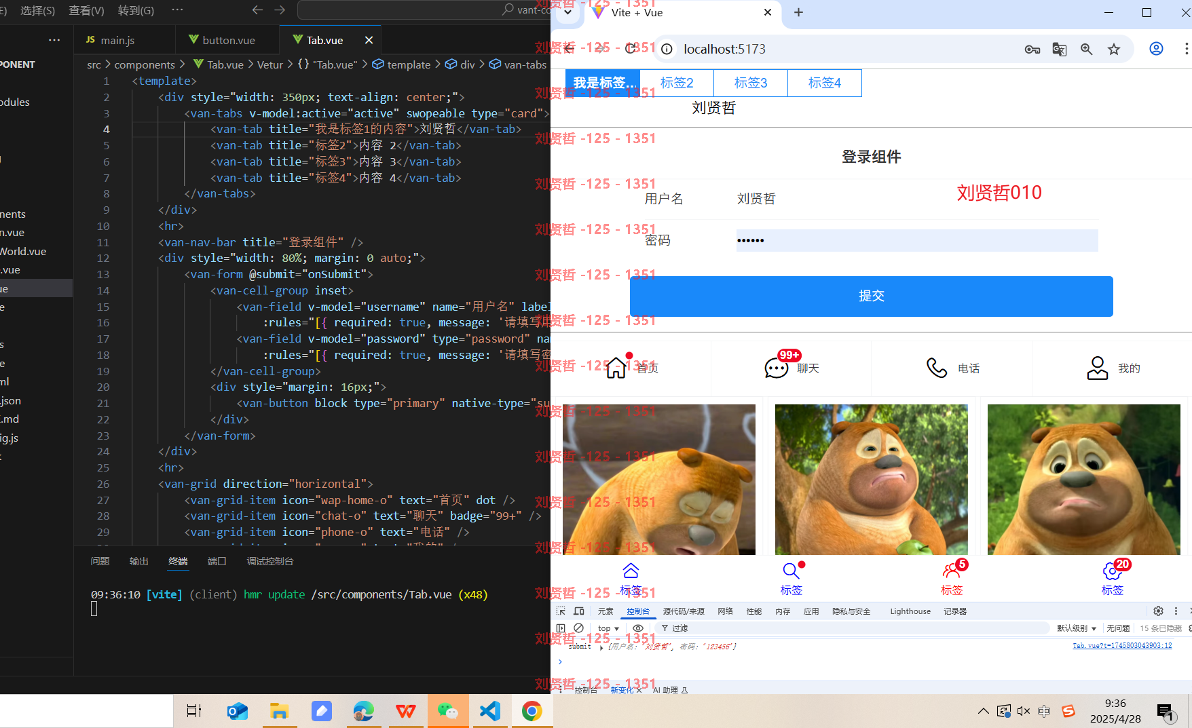The image size is (1192, 728).
Task: Click the 电话 phone grid icon
Action: [937, 368]
